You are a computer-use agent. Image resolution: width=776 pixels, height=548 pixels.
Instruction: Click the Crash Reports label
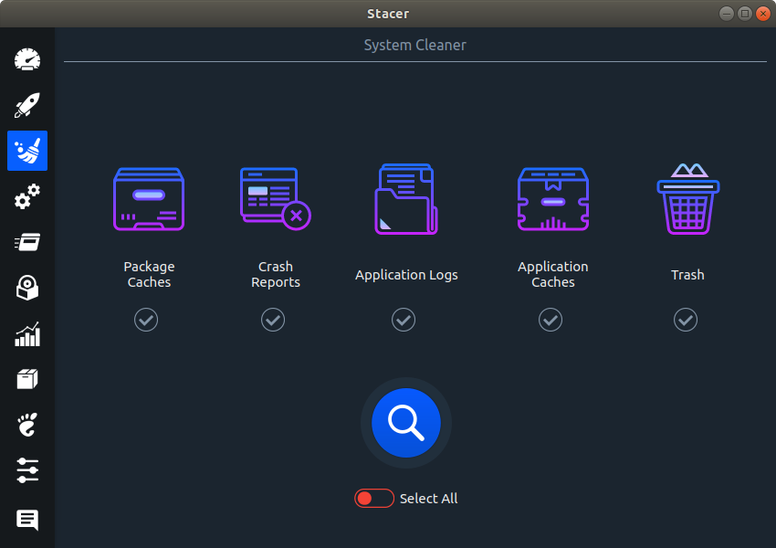(x=276, y=274)
